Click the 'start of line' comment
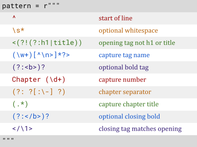Screen dimensions: 197x147 (x=115, y=18)
